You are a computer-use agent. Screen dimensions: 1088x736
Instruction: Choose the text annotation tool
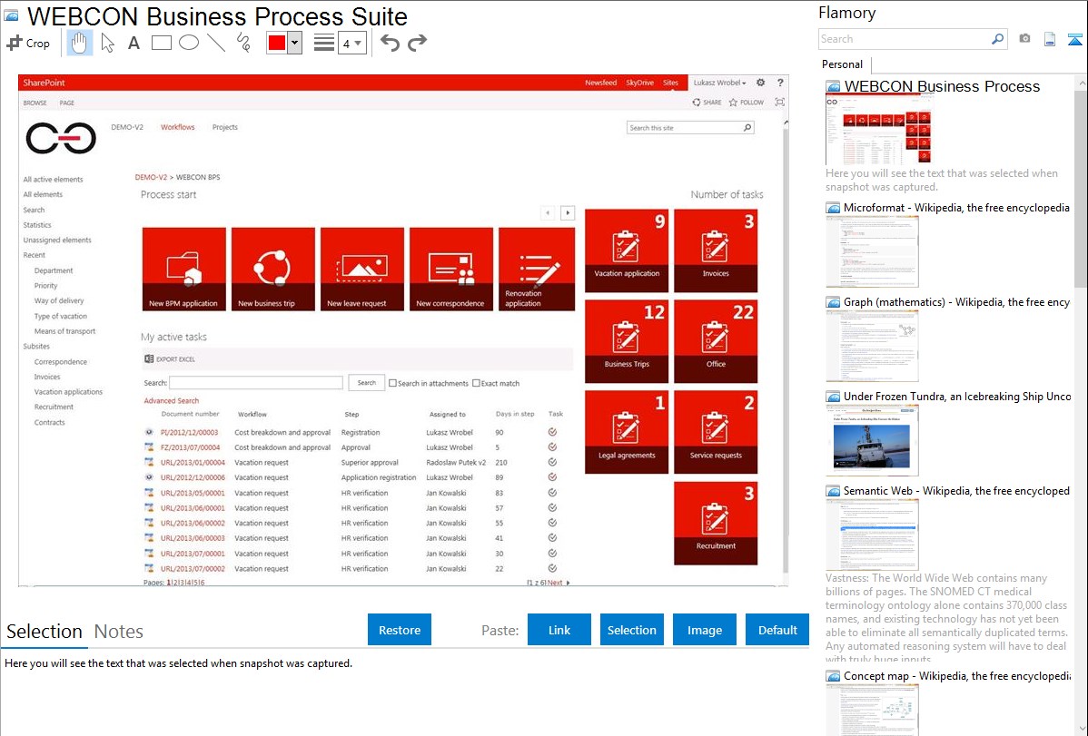[134, 43]
